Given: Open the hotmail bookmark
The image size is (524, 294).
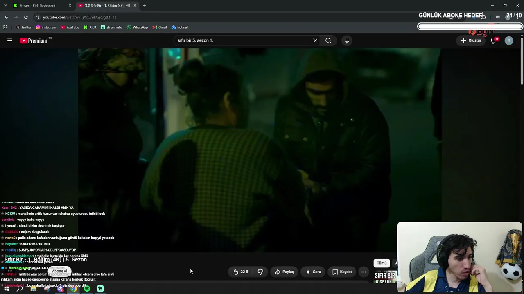Looking at the screenshot, I should point(180,27).
